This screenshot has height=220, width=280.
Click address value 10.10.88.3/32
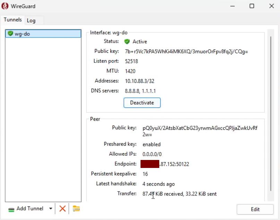coord(139,81)
